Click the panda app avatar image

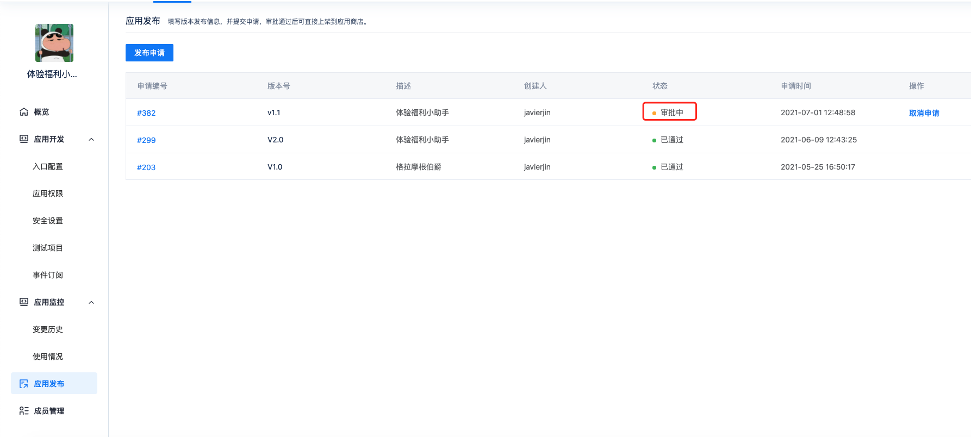[x=54, y=43]
